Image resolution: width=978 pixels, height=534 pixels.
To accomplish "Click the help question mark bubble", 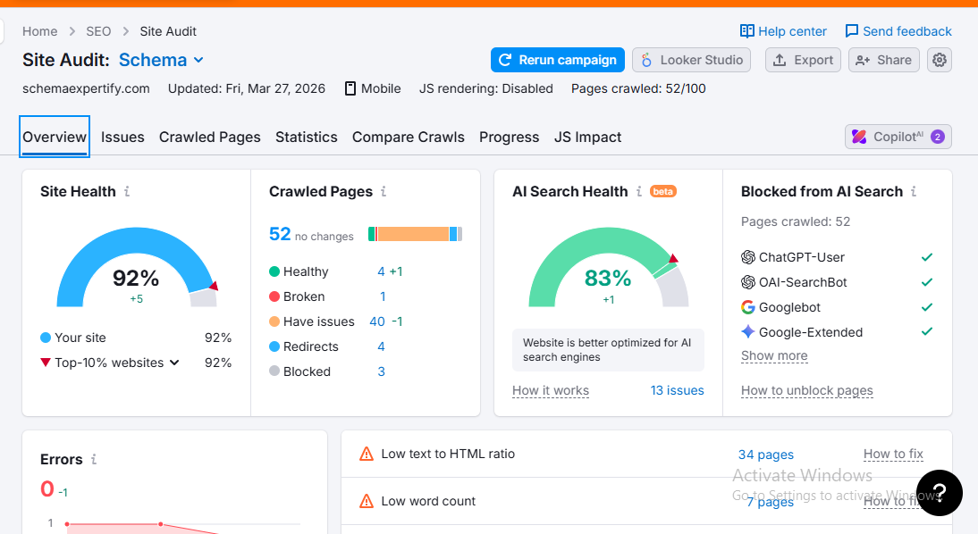I will (x=940, y=493).
